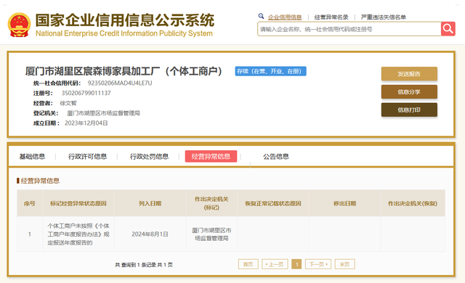Click the table cell 厦门市湖里区市场监督管理局
This screenshot has height=283, width=465.
[211, 234]
